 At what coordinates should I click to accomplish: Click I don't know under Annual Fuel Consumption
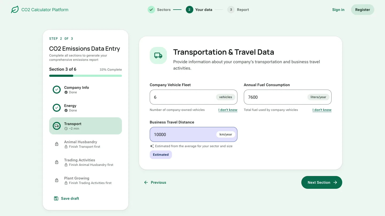(322, 110)
